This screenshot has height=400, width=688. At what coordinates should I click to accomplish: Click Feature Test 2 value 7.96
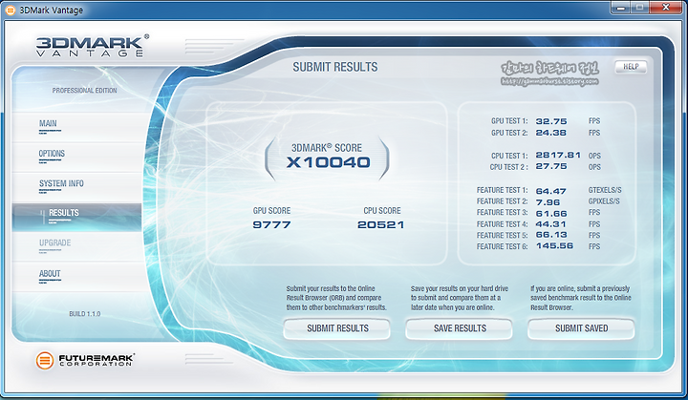(x=548, y=202)
